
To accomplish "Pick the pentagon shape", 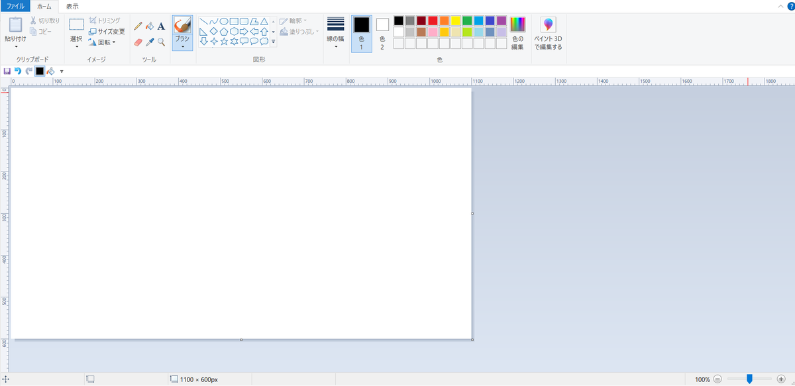I will (224, 31).
